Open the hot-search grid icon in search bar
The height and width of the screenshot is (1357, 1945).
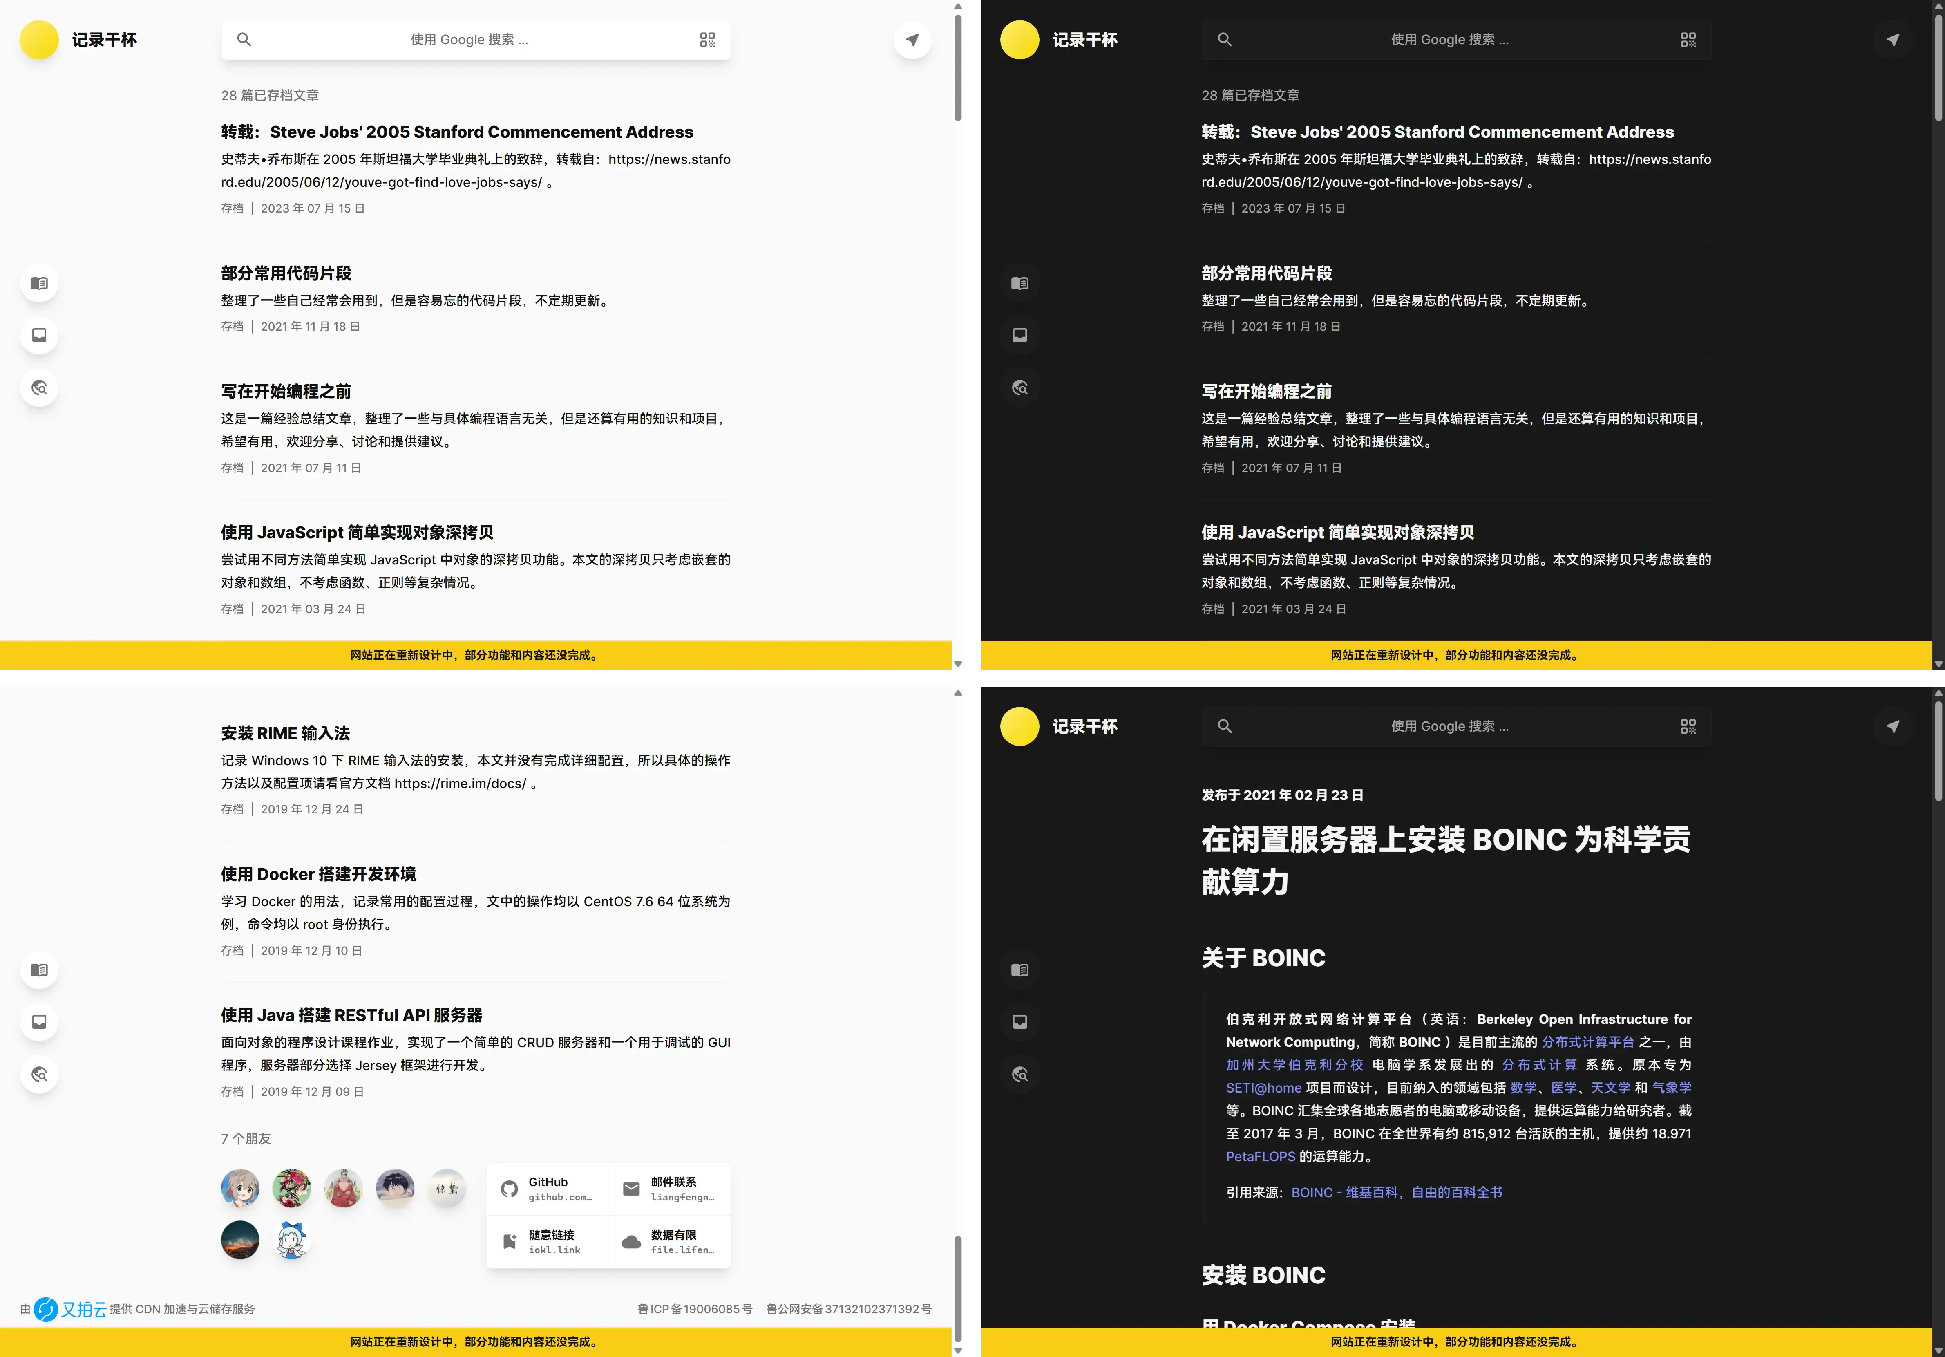click(707, 39)
